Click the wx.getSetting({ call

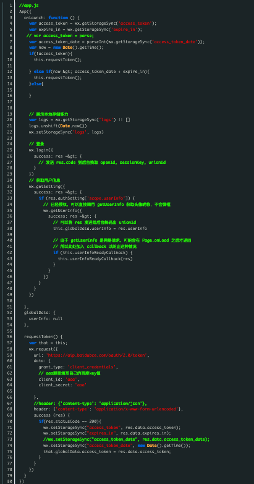point(47,187)
